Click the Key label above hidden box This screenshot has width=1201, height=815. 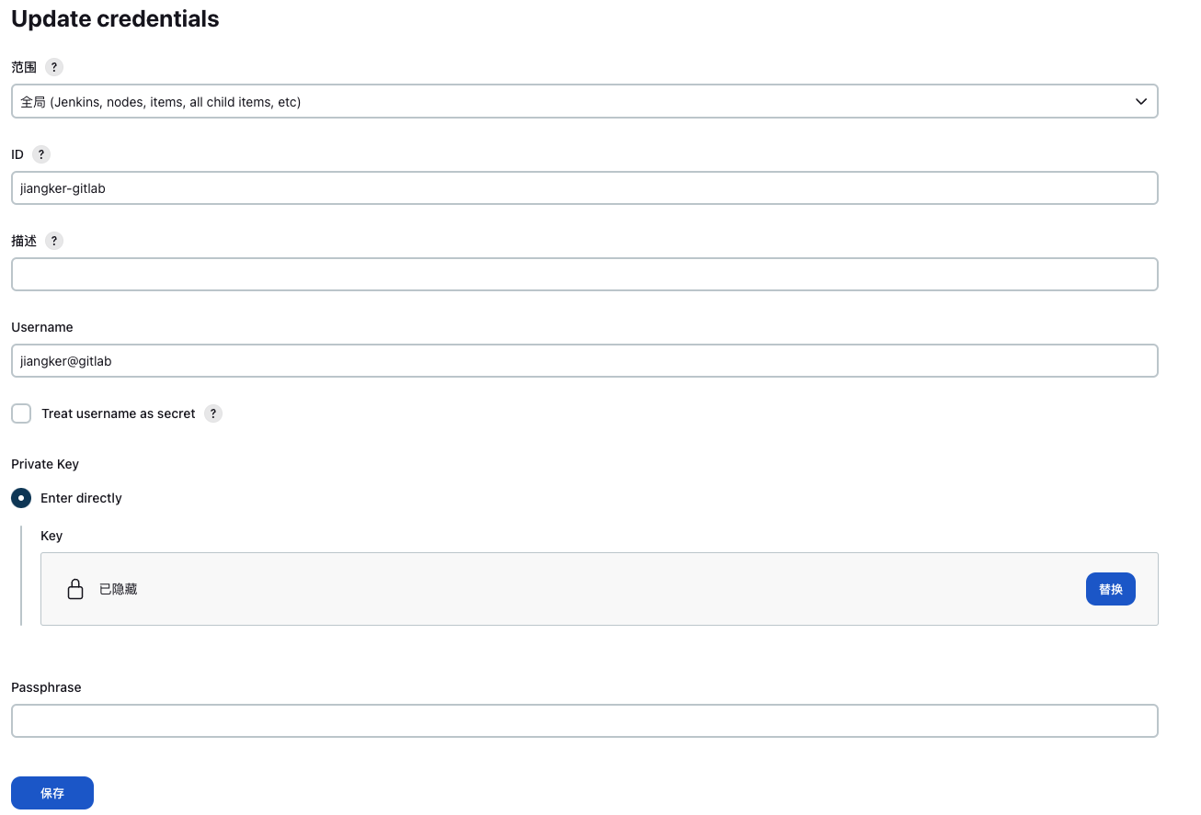(51, 536)
